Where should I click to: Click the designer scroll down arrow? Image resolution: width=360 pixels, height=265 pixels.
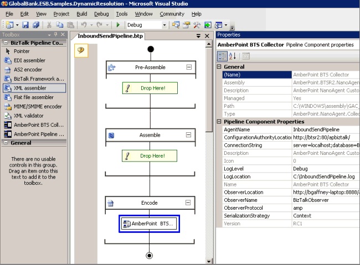(x=209, y=261)
